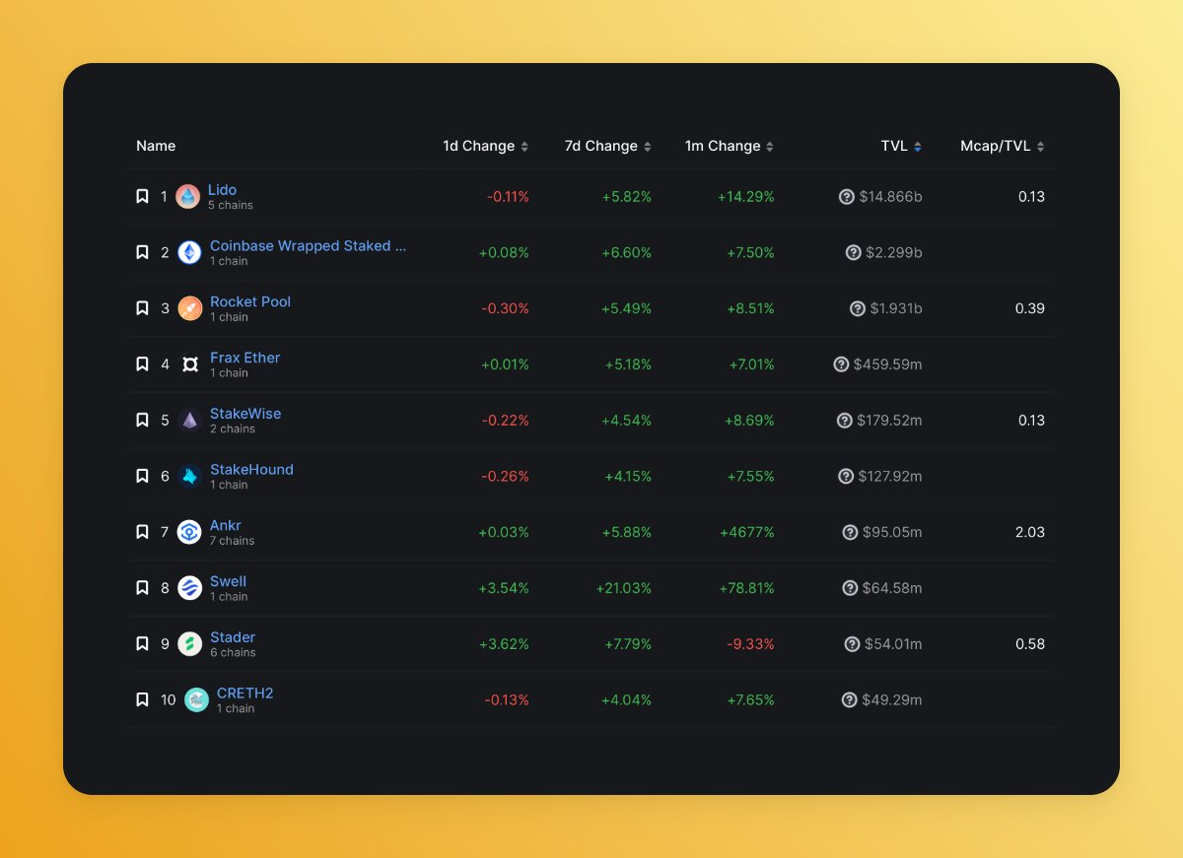Open the Ankr protocol link
Screen dimensions: 1183x858
click(x=226, y=525)
